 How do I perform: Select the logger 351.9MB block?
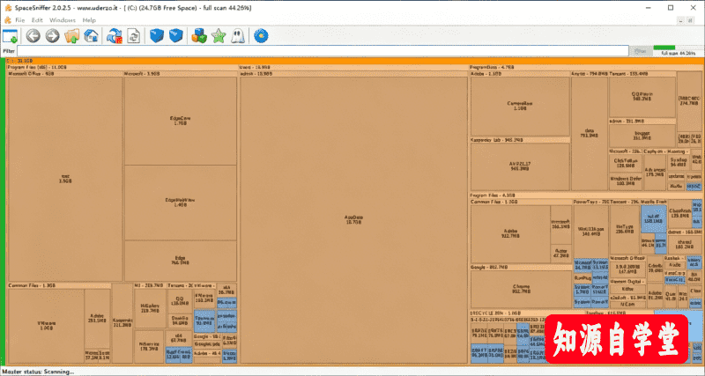pos(642,136)
